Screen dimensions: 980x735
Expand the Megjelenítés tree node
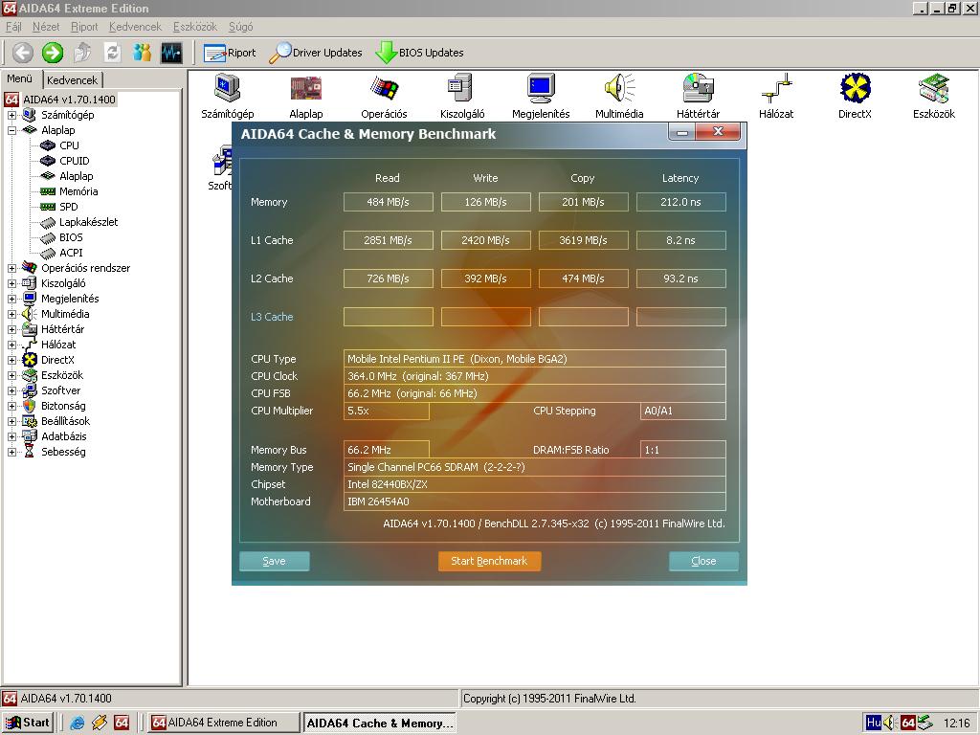[11, 299]
